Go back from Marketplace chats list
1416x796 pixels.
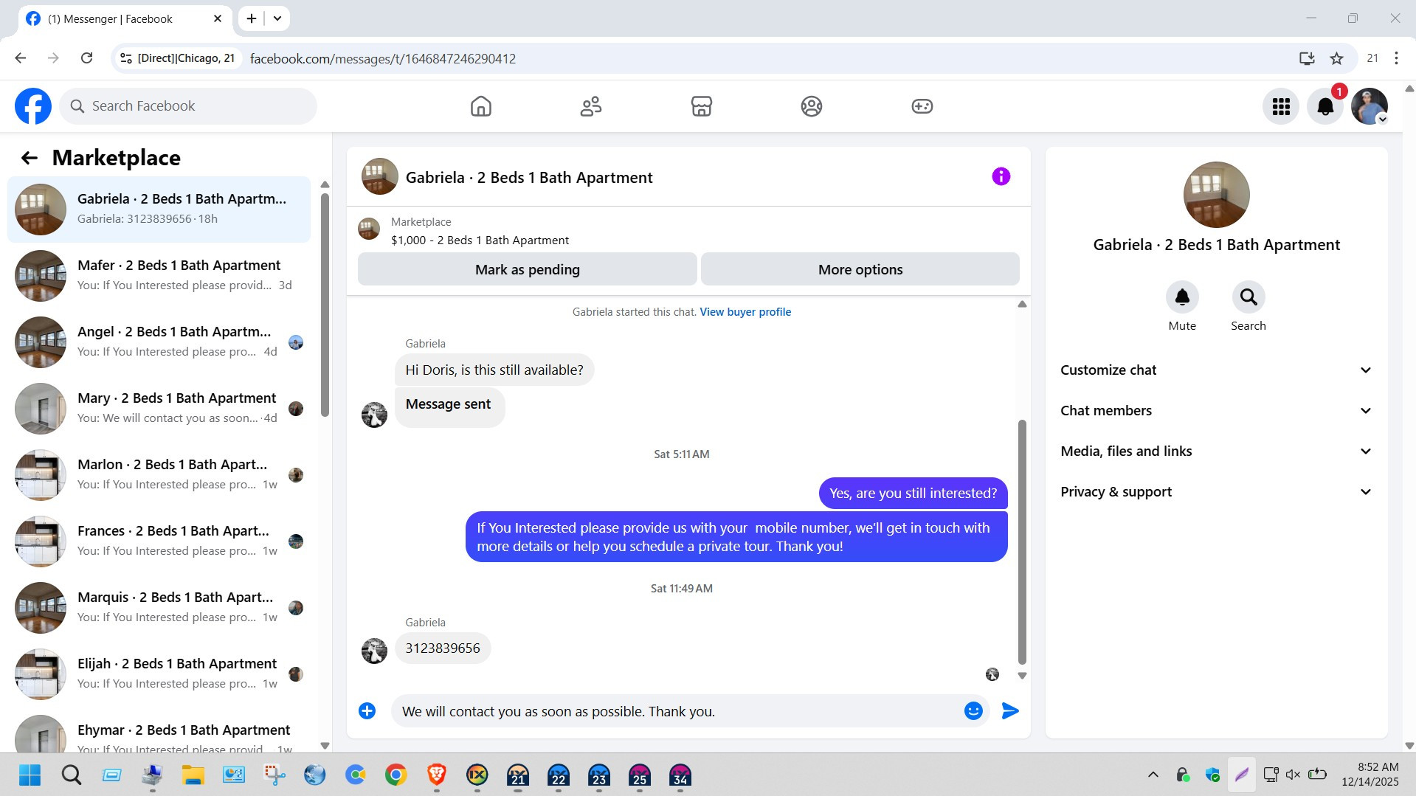(x=29, y=158)
